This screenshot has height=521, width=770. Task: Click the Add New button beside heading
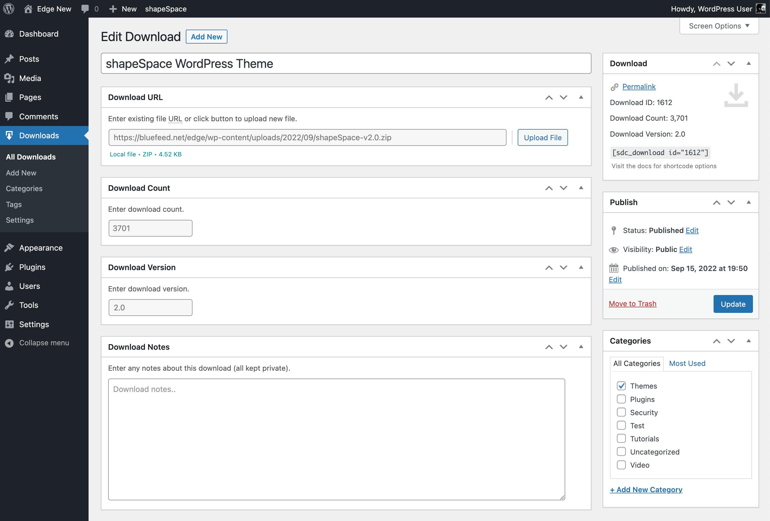click(x=206, y=37)
